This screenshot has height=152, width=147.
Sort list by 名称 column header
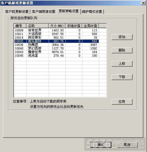point(38,26)
